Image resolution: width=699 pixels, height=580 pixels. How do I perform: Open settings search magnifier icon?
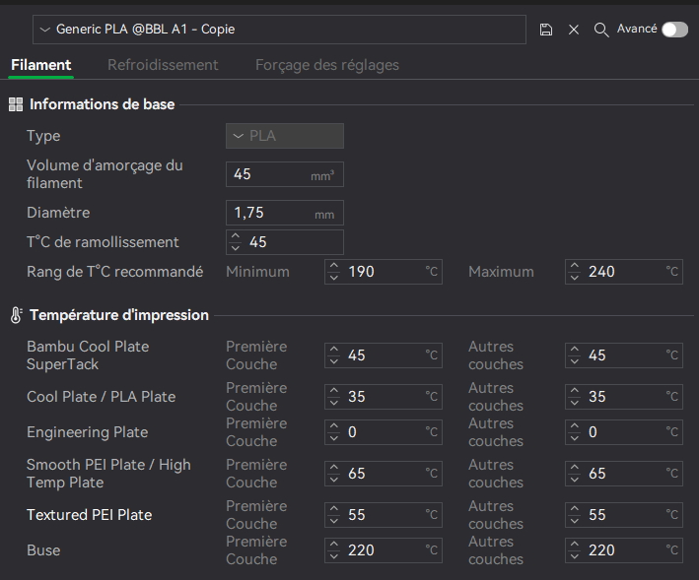pos(601,30)
